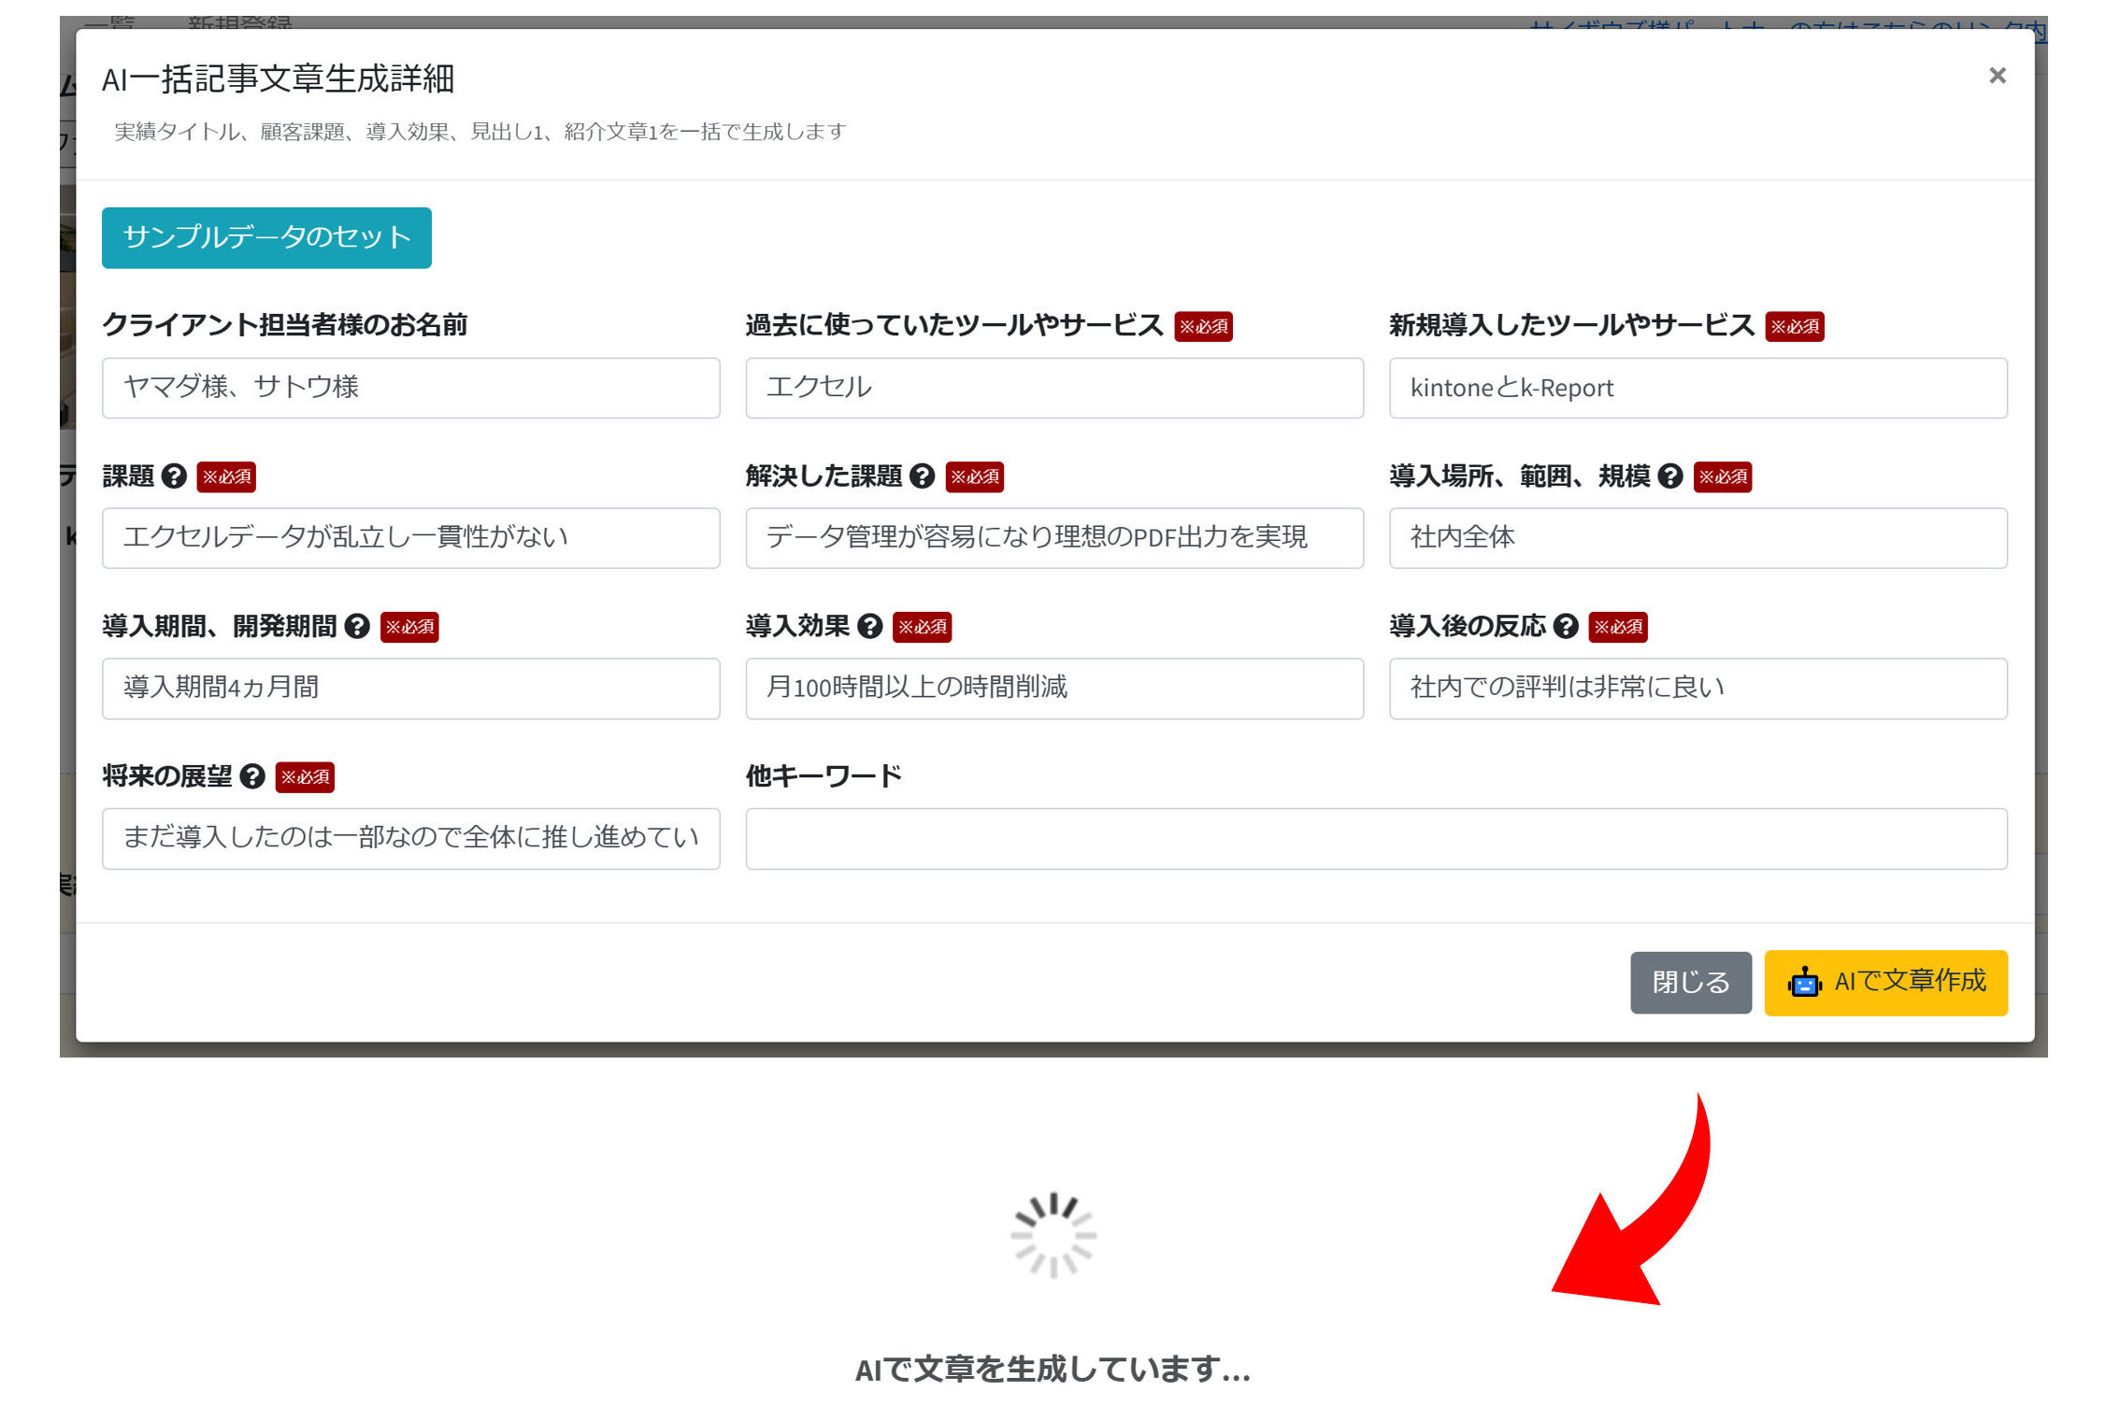Screen dimensions: 2106x1420
Task: Select the 新規導入したツールやサービス text box
Action: click(1698, 388)
